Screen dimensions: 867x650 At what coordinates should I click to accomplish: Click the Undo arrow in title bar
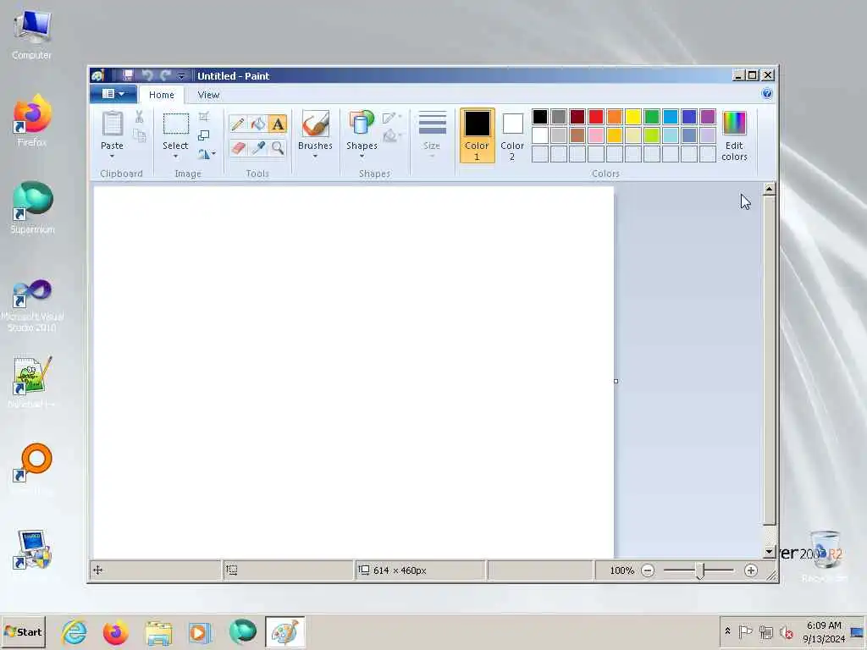[x=146, y=75]
